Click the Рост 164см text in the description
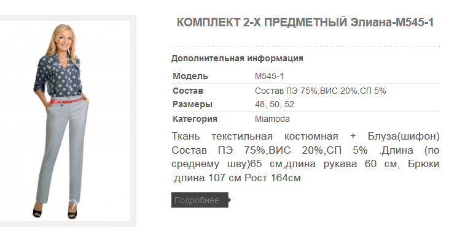Screen dimensions: 457x248 coord(273,178)
